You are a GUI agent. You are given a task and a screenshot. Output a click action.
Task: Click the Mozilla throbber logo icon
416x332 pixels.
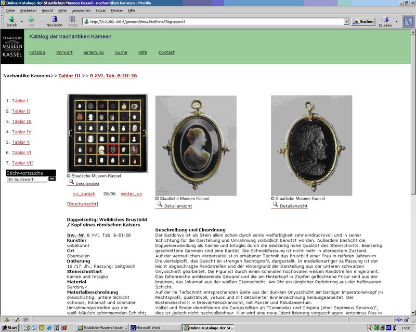click(408, 21)
